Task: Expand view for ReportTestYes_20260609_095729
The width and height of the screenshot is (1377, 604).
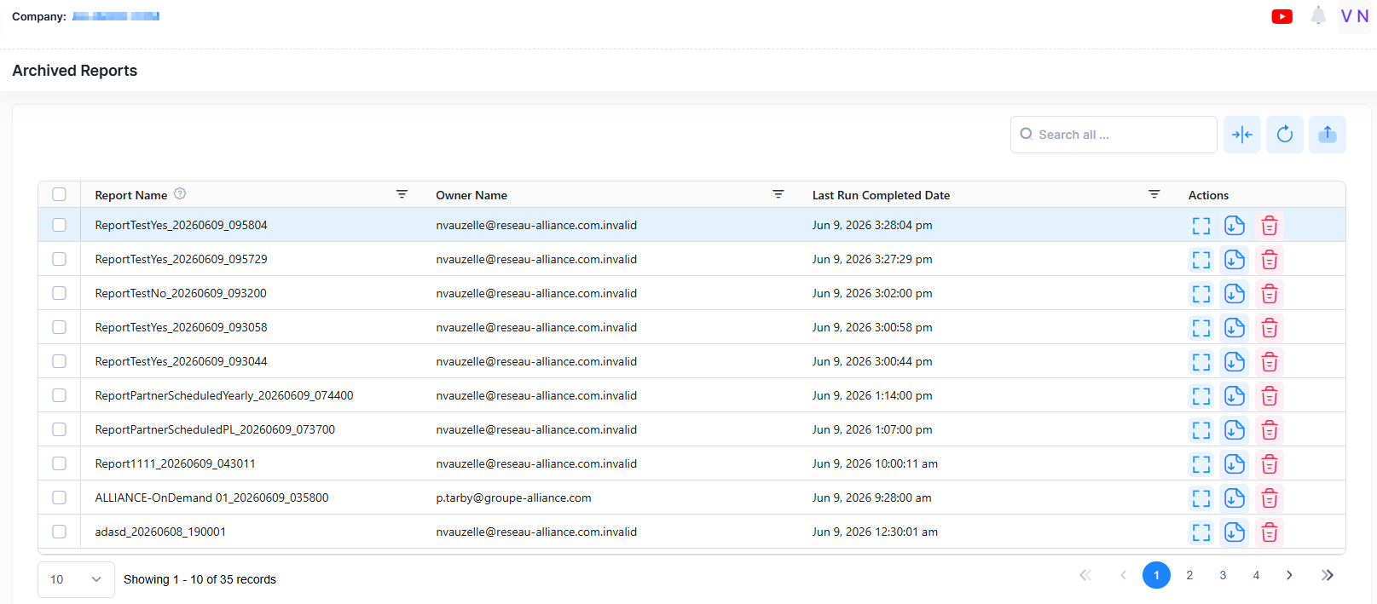Action: pyautogui.click(x=1201, y=260)
